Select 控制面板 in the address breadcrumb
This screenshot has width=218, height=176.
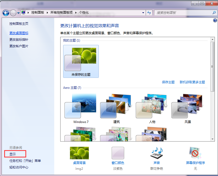38,13
